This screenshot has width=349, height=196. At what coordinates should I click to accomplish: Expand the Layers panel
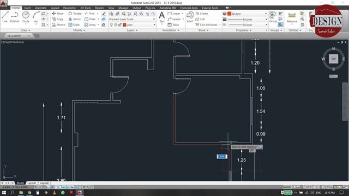click(132, 30)
